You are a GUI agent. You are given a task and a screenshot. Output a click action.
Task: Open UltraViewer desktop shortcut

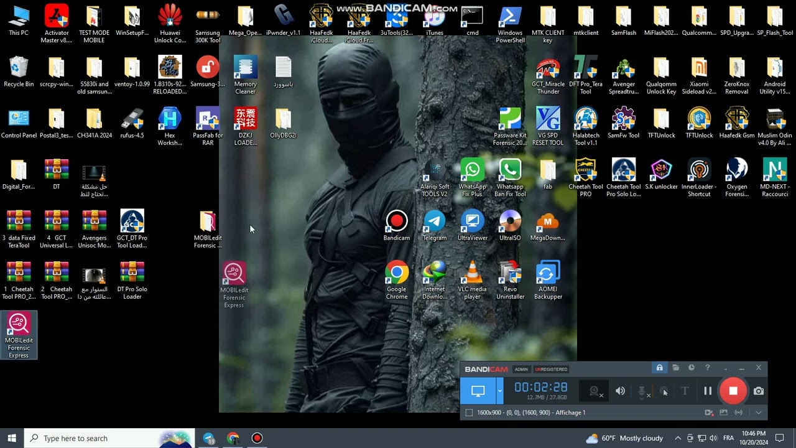tap(472, 226)
